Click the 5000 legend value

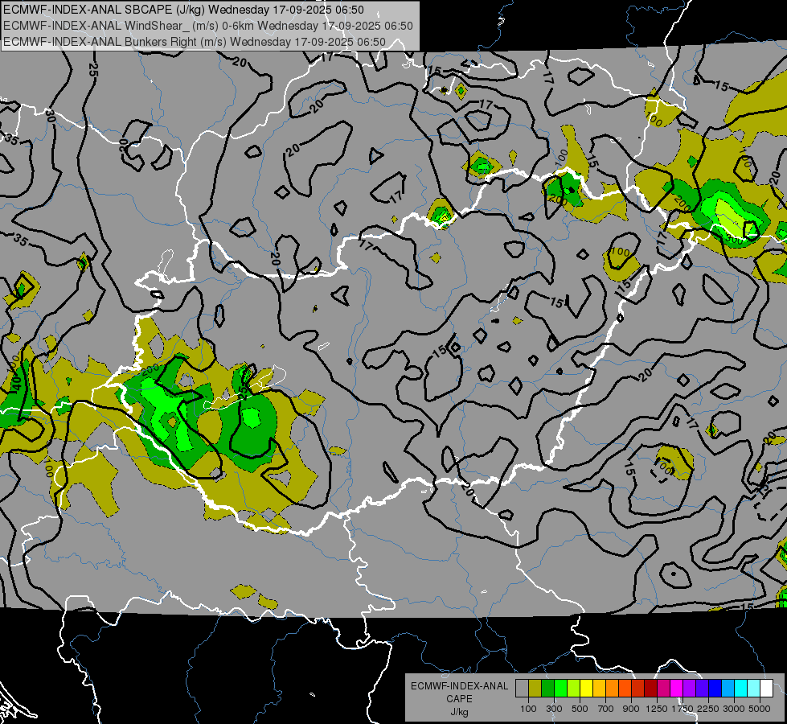coord(760,709)
